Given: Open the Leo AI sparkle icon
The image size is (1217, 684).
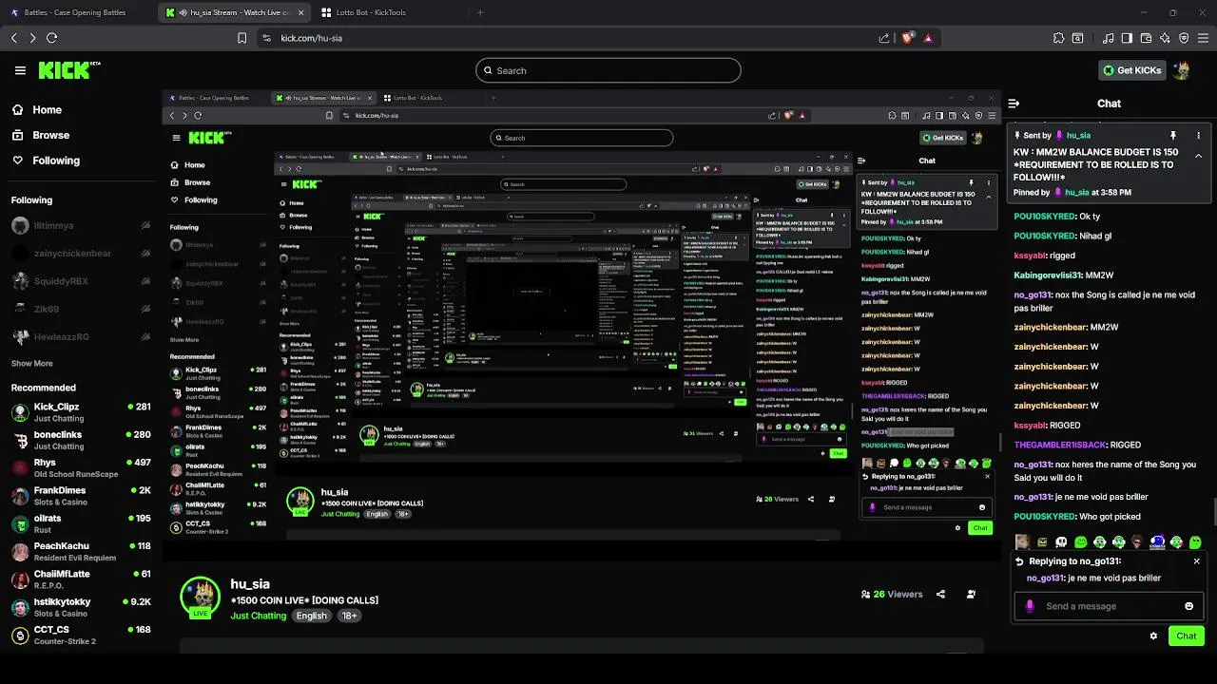Looking at the screenshot, I should tap(1165, 38).
